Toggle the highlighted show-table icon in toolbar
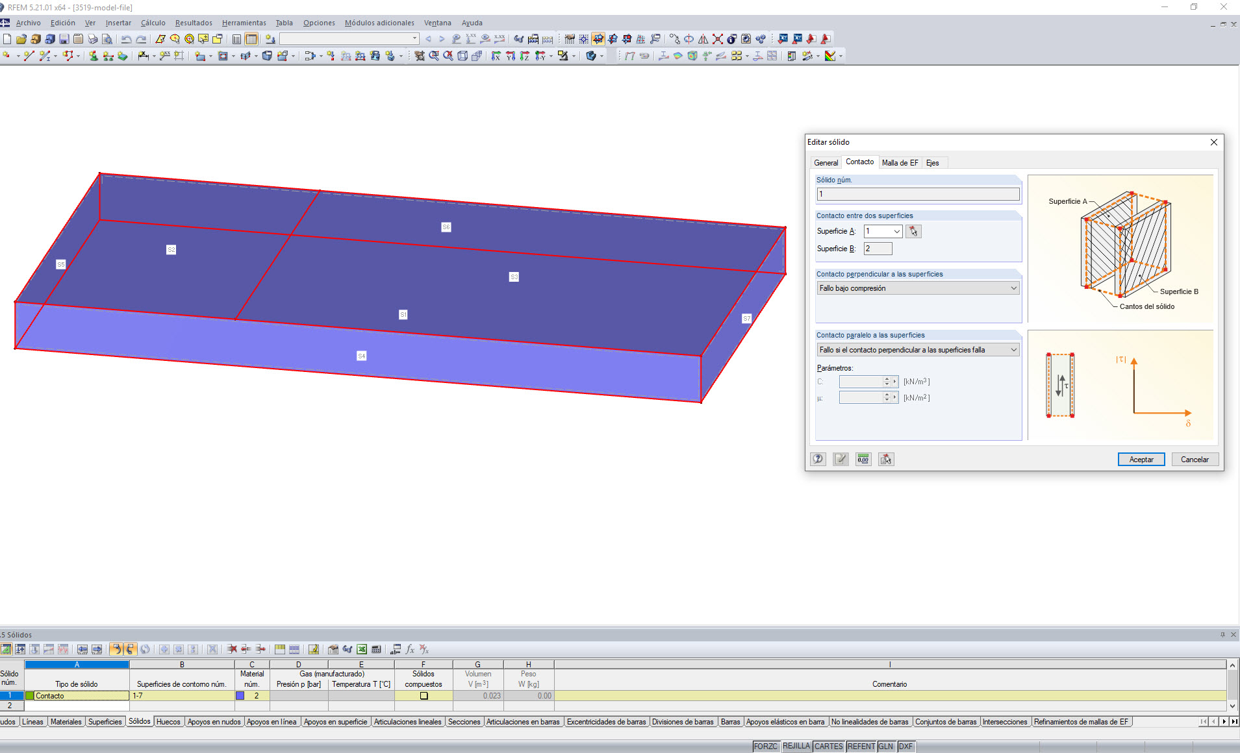Screen dimensions: 1240x753 251,39
